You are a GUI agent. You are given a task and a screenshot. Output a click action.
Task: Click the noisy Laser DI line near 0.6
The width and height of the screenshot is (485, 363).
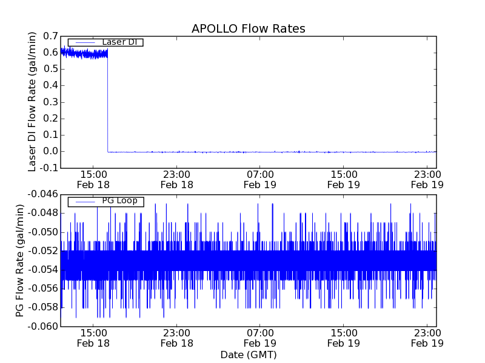coord(84,53)
